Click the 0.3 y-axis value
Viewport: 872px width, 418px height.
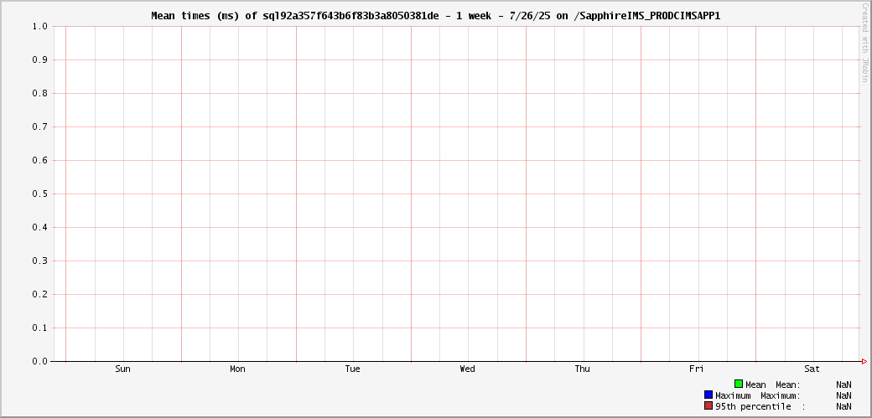[x=39, y=261]
